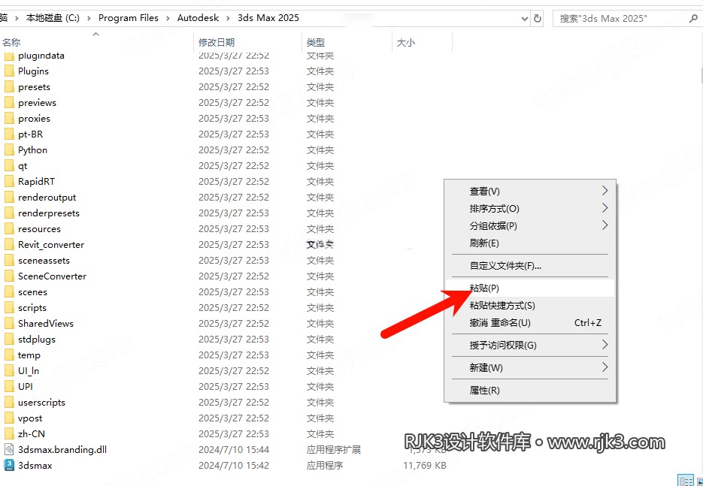Expand the 查看(V) submenu arrow
Screen dimensions: 703x486
pyautogui.click(x=605, y=191)
